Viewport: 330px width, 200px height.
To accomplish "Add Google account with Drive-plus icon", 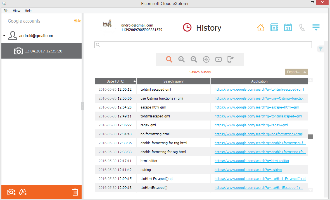I will click(23, 192).
